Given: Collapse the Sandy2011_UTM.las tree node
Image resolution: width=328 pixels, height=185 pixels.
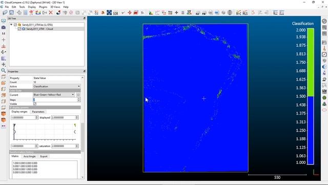Looking at the screenshot, I should (x=11, y=25).
